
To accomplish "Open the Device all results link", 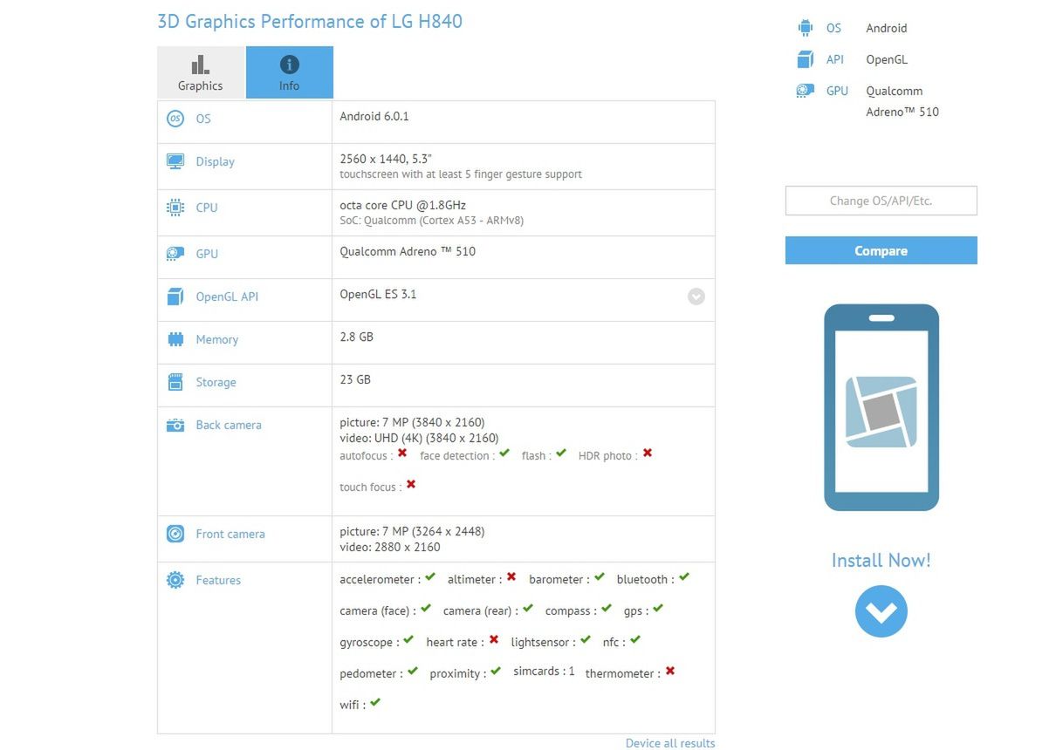I will click(x=670, y=743).
